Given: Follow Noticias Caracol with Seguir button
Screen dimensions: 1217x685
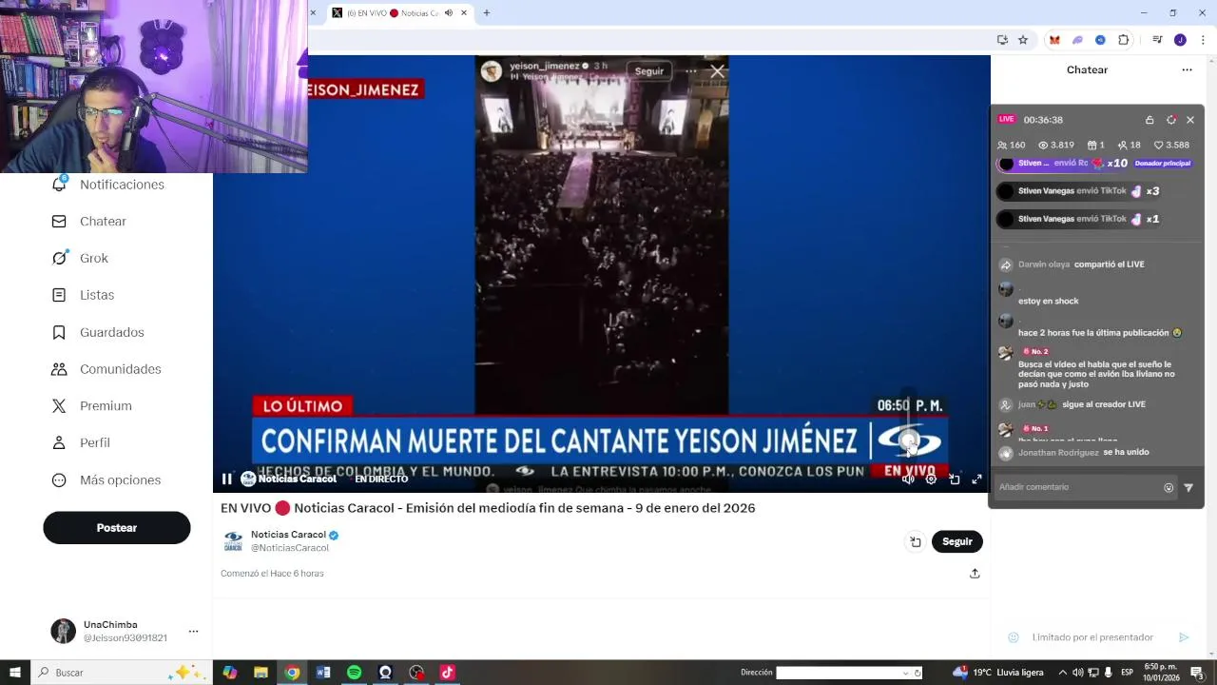Looking at the screenshot, I should [957, 541].
